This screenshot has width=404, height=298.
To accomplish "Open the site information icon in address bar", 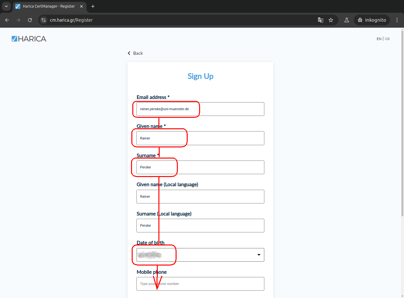I will [44, 20].
